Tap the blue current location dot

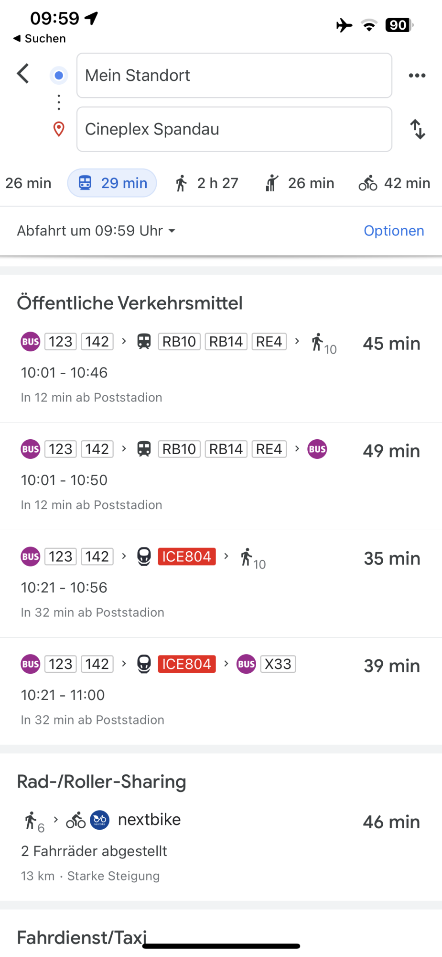[x=59, y=76]
